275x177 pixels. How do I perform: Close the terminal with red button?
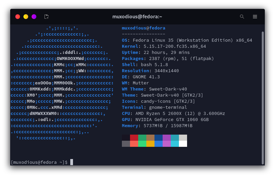pyautogui.click(x=18, y=17)
